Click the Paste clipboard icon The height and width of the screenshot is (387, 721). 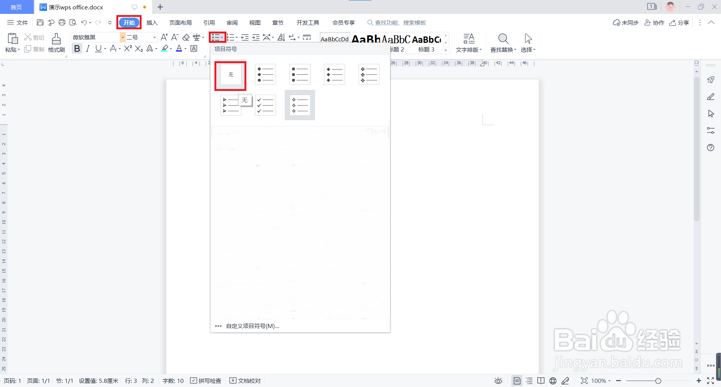pos(13,38)
